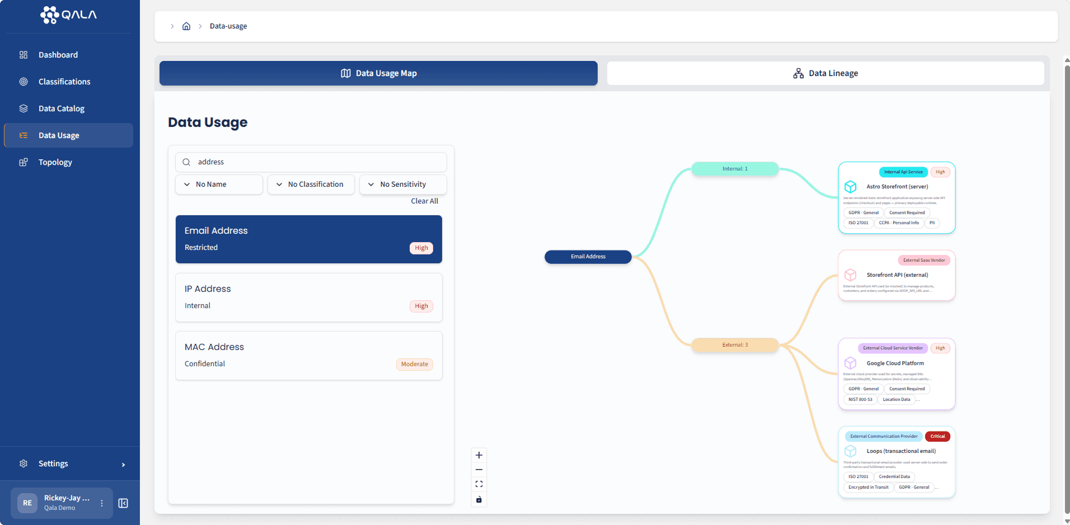Screen dimensions: 1070x525
Task: Expand the Settings submenu arrow
Action: coord(123,465)
